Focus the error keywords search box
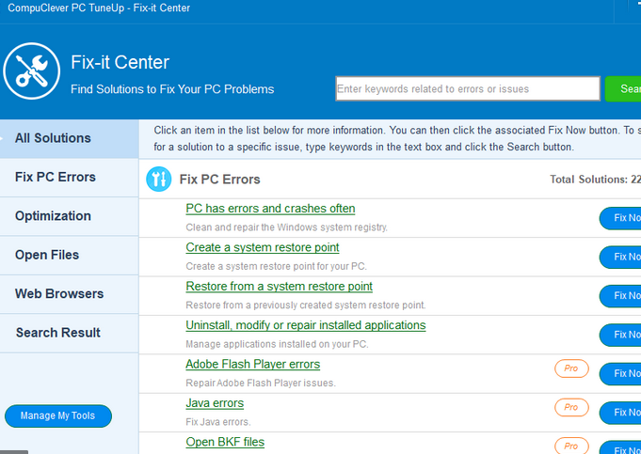 click(x=467, y=89)
